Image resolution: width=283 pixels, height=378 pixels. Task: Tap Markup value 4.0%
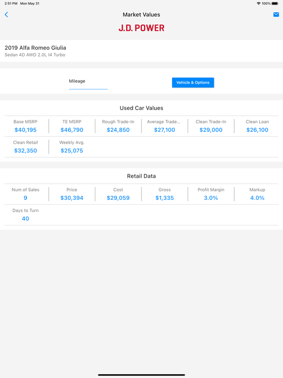(x=257, y=198)
